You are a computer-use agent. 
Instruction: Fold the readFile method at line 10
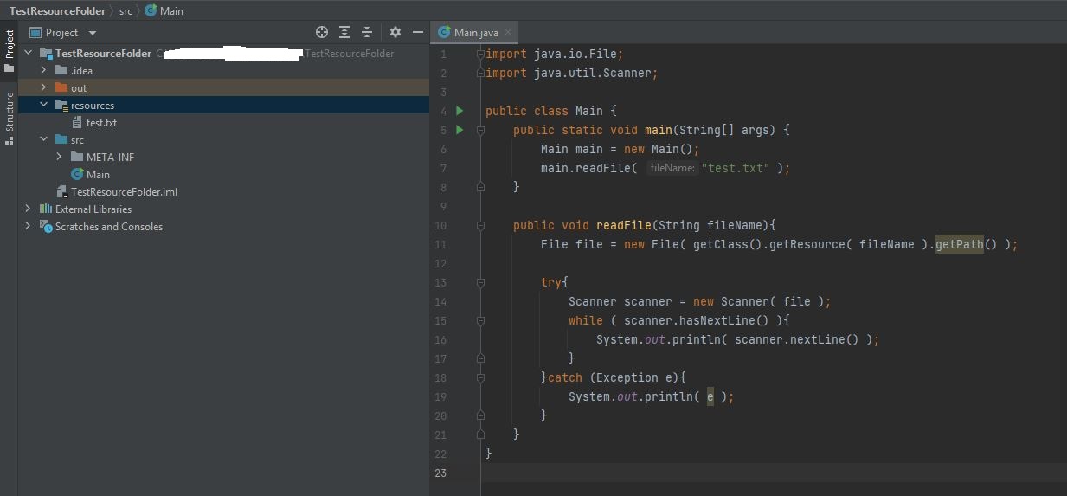tap(480, 225)
